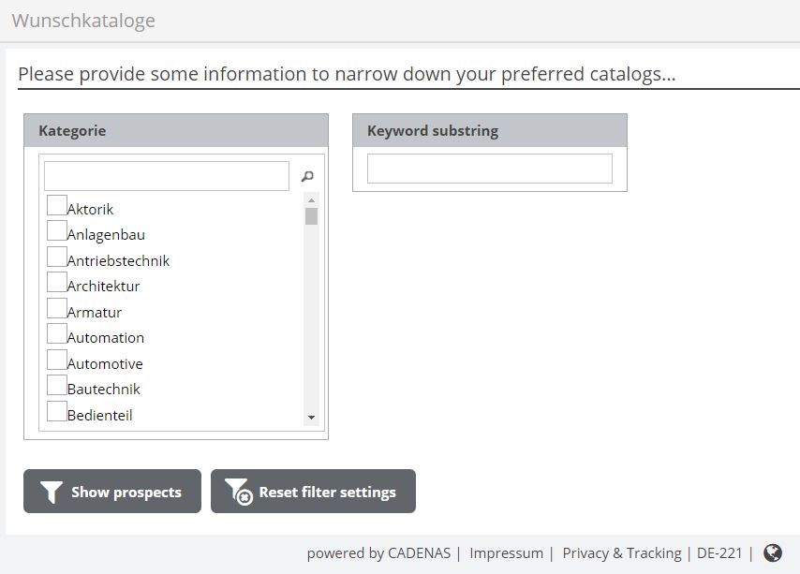Open the Privacy & Tracking link
Viewport: 800px width, 574px height.
(621, 553)
